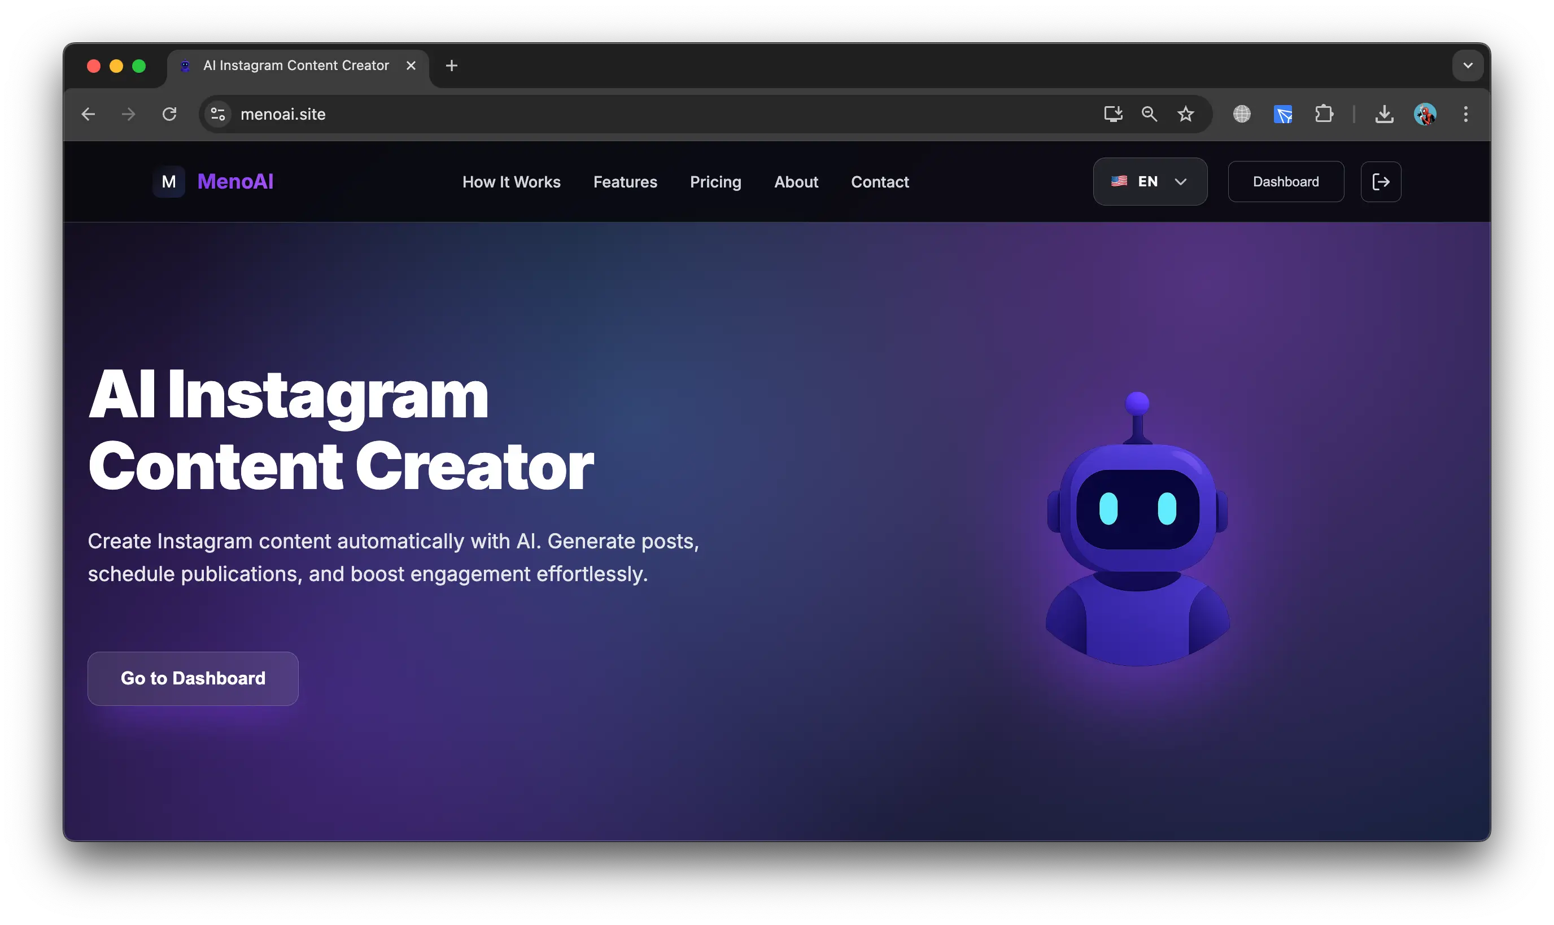Open the EN language dropdown
The height and width of the screenshot is (925, 1554).
[1150, 181]
